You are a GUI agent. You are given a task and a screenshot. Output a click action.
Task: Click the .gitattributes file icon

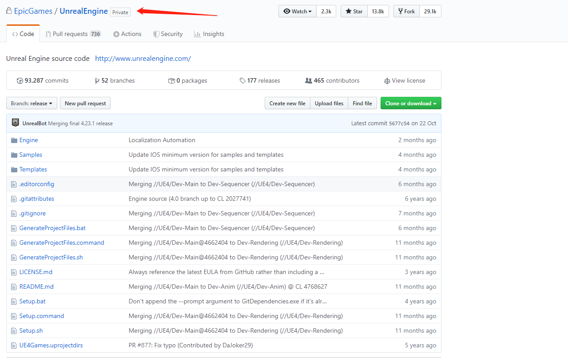14,199
